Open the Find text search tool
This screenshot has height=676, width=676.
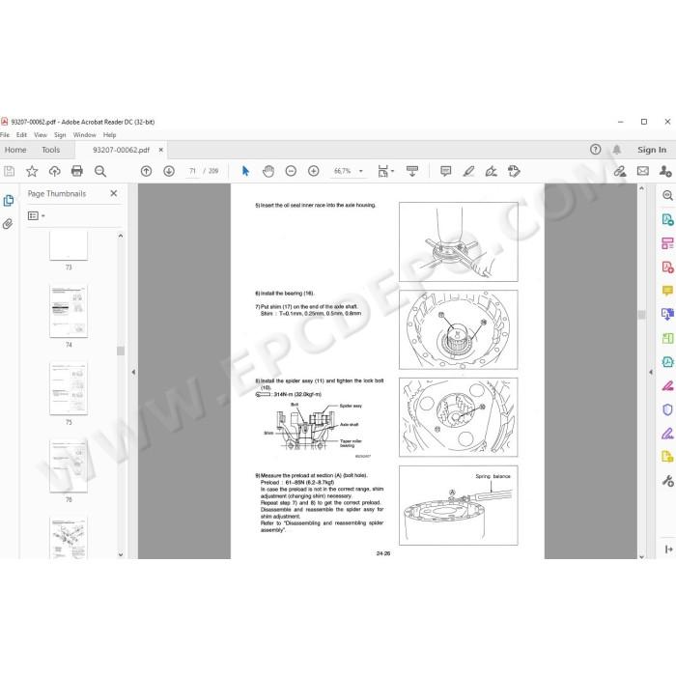[100, 171]
